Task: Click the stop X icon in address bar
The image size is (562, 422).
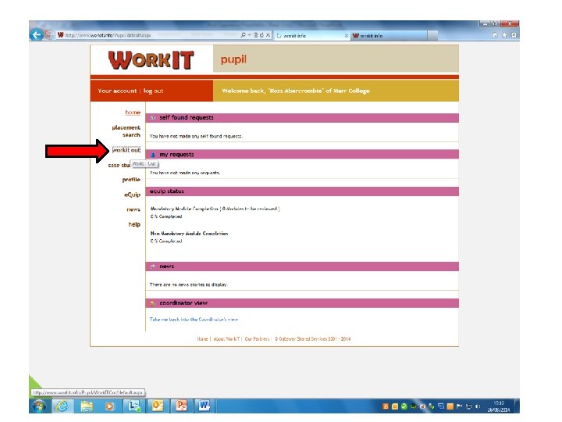Action: point(268,35)
